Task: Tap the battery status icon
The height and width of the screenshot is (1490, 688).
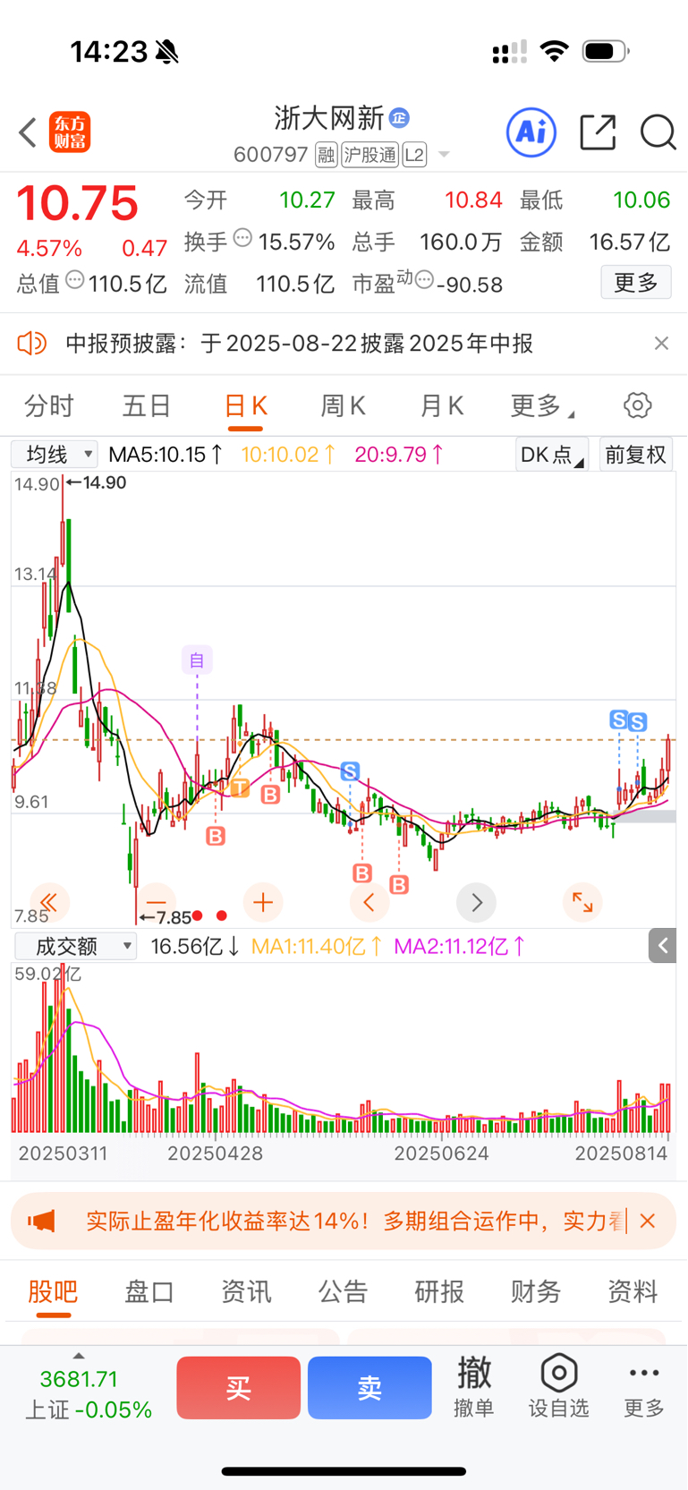Action: click(x=606, y=52)
